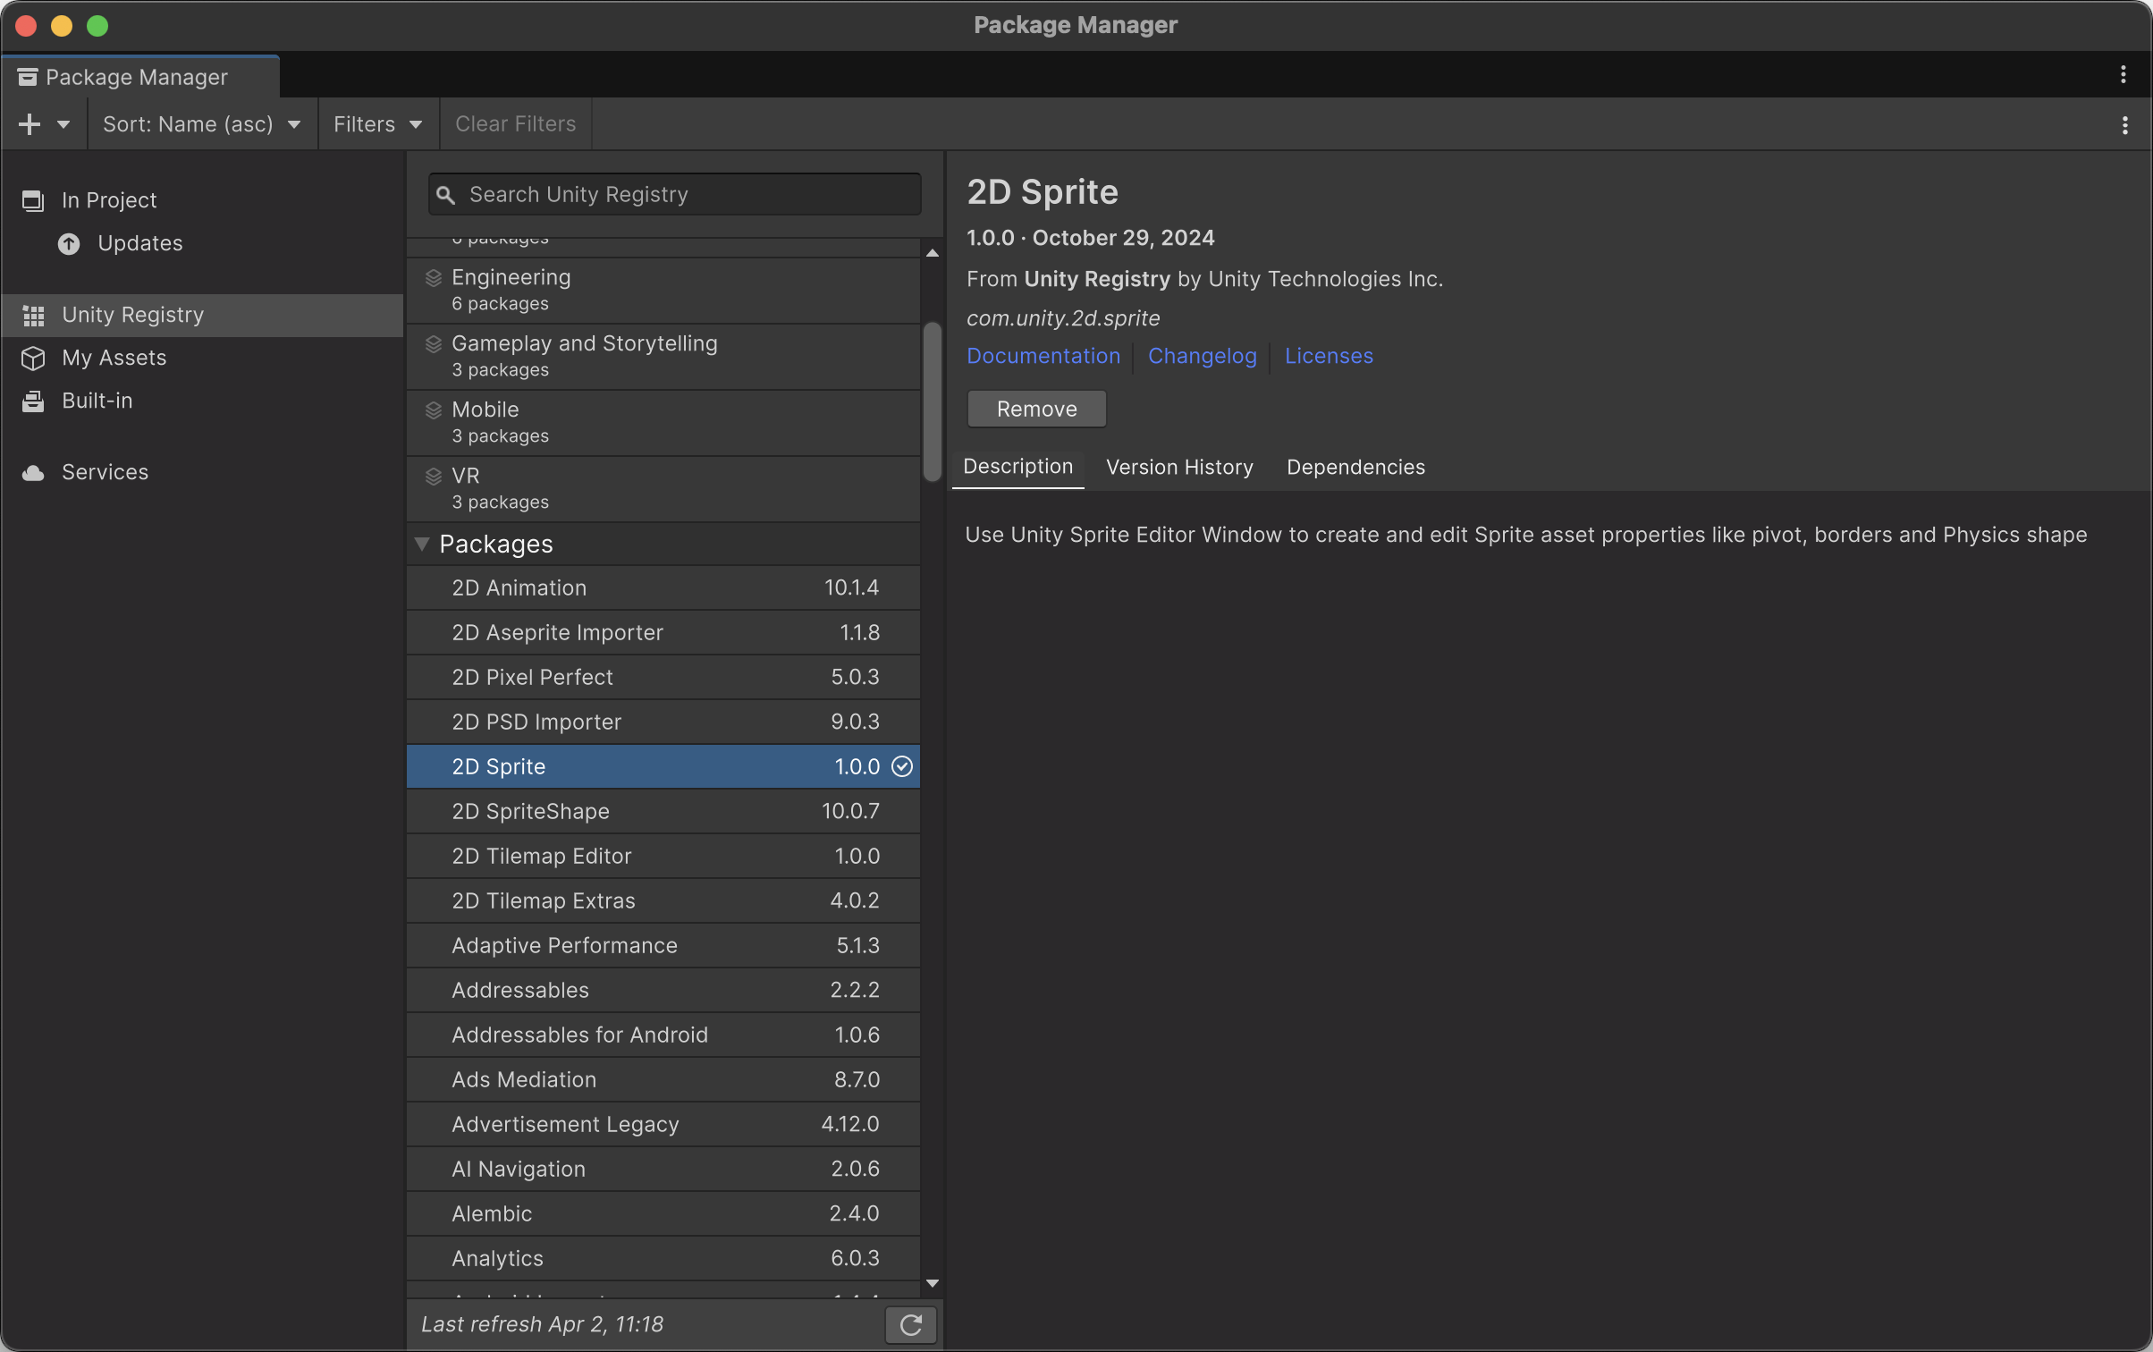Select Addressables for Android package
The width and height of the screenshot is (2153, 1352).
663,1035
